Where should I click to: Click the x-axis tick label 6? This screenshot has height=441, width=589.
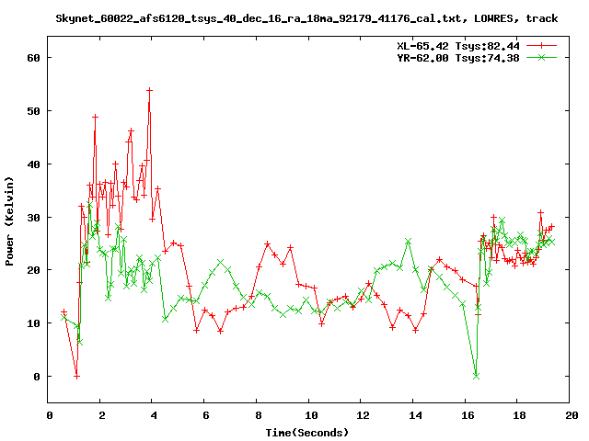[206, 415]
